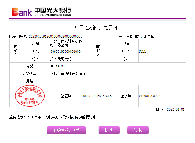Select the electronic receipt number at top
Image resolution: width=195 pixels, height=143 pixels.
[55, 36]
